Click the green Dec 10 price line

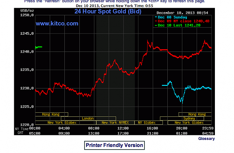39,47
